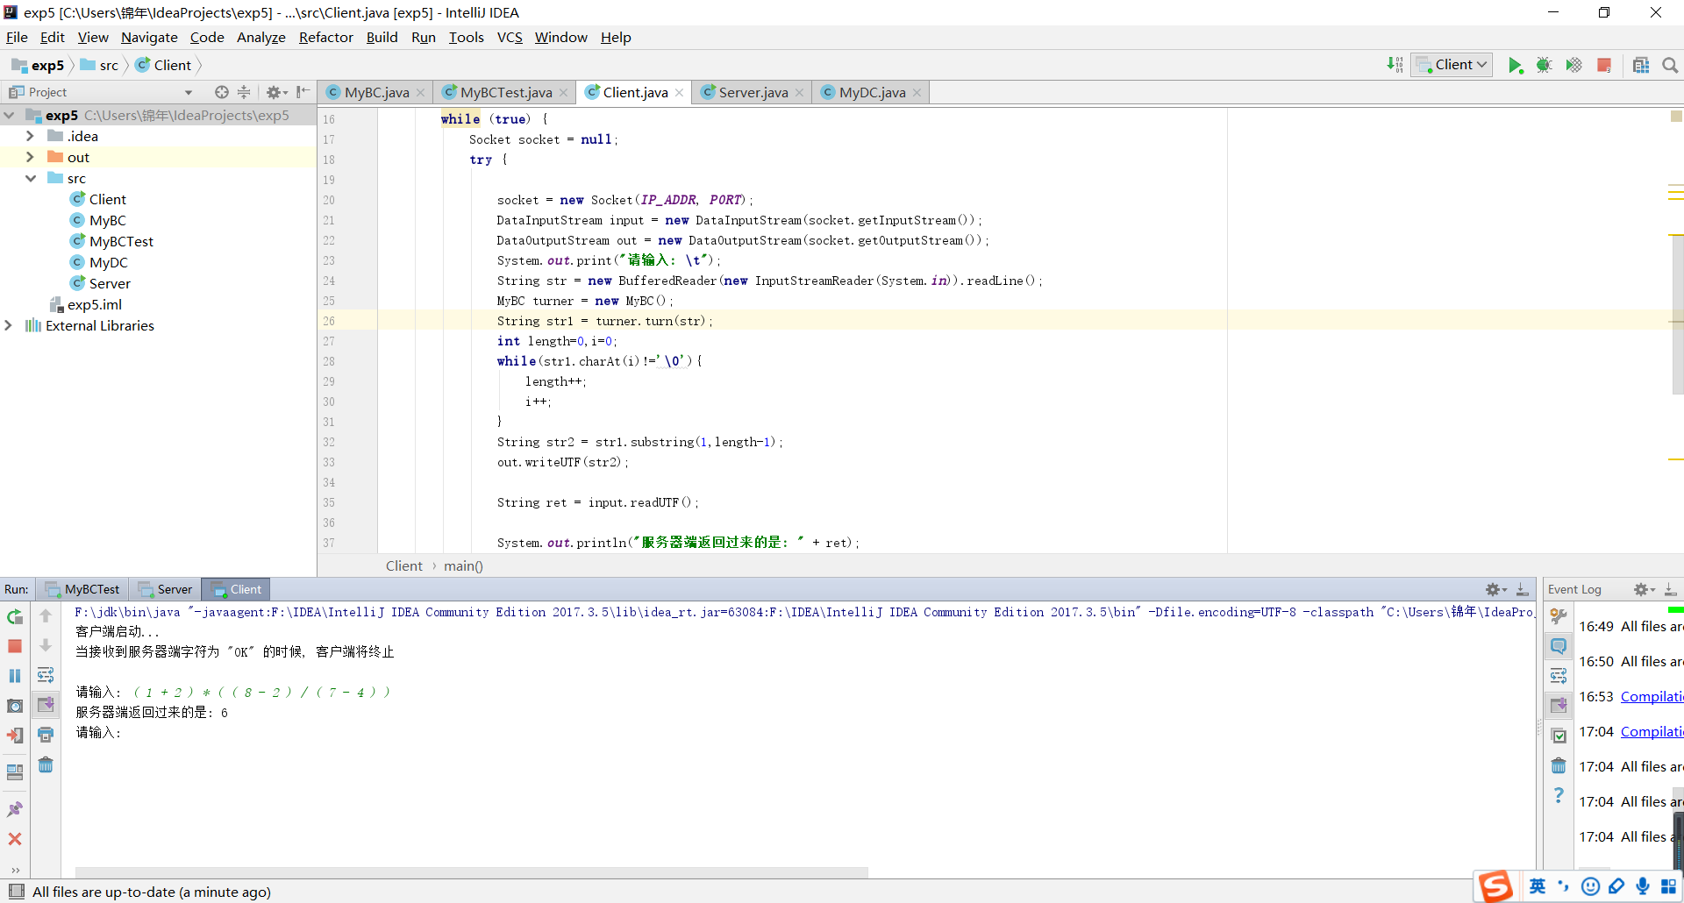Expand the .idea folder
The height and width of the screenshot is (903, 1684).
tap(30, 136)
